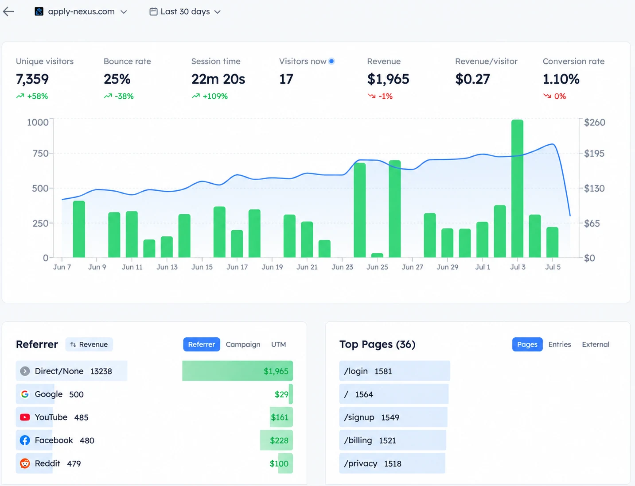Click the $228 Facebook revenue bar
Viewport: 635px width, 486px height.
point(277,440)
